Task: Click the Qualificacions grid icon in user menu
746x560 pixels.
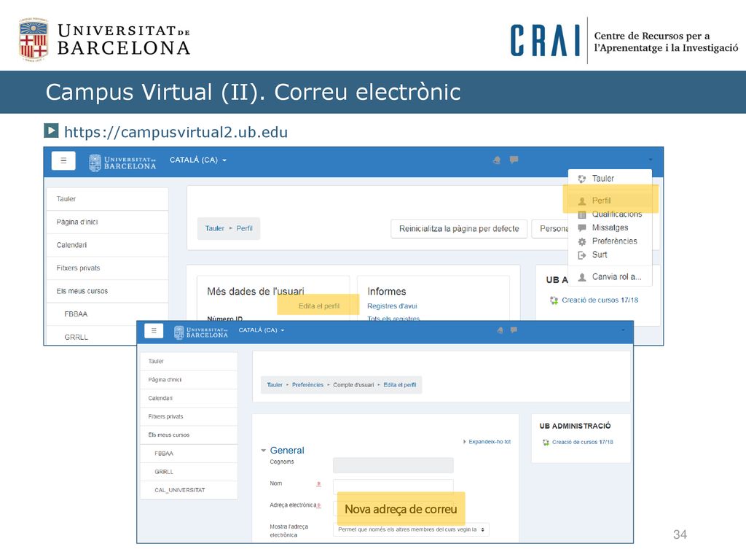Action: pos(581,214)
